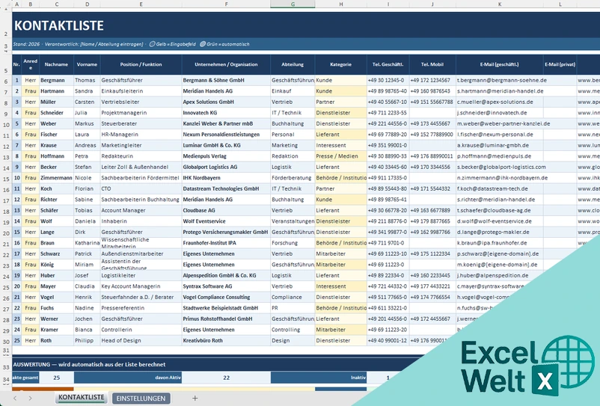Select column F header
This screenshot has width=600, height=406.
[226, 4]
